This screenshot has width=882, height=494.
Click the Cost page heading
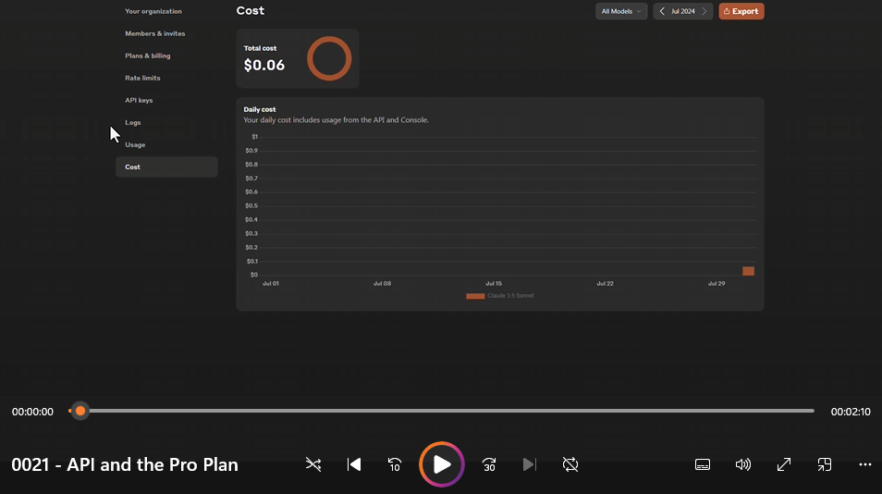click(x=251, y=11)
